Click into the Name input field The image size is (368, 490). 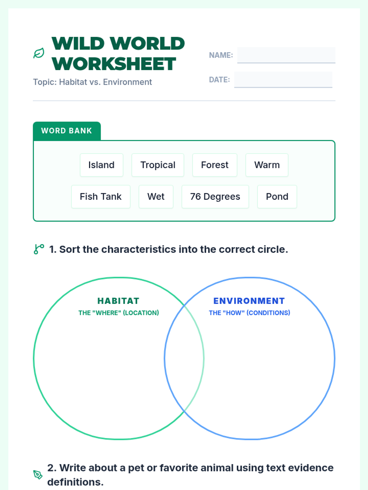pos(286,55)
